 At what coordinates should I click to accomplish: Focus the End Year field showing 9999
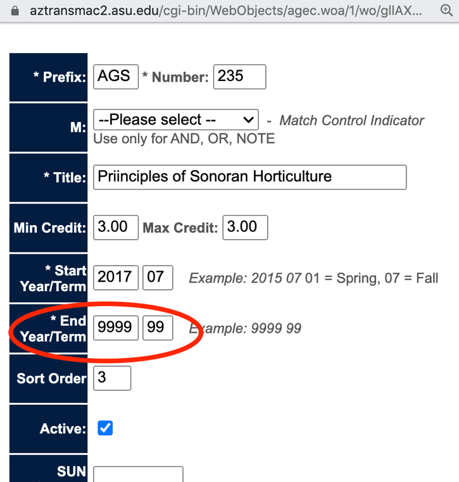click(x=115, y=328)
